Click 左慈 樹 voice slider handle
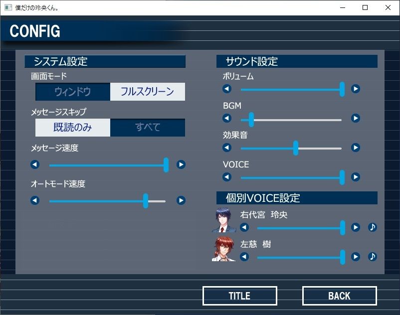The image size is (400, 315). tap(343, 257)
